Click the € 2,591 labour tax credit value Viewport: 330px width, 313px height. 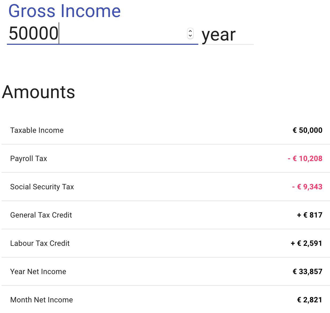306,243
